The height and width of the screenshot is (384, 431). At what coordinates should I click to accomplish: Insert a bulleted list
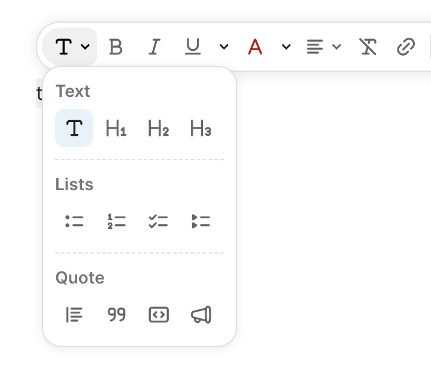click(x=74, y=221)
